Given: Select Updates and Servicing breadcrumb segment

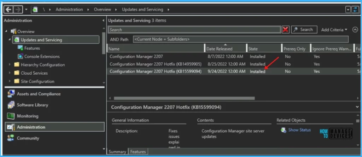Looking at the screenshot, I should click(142, 10).
